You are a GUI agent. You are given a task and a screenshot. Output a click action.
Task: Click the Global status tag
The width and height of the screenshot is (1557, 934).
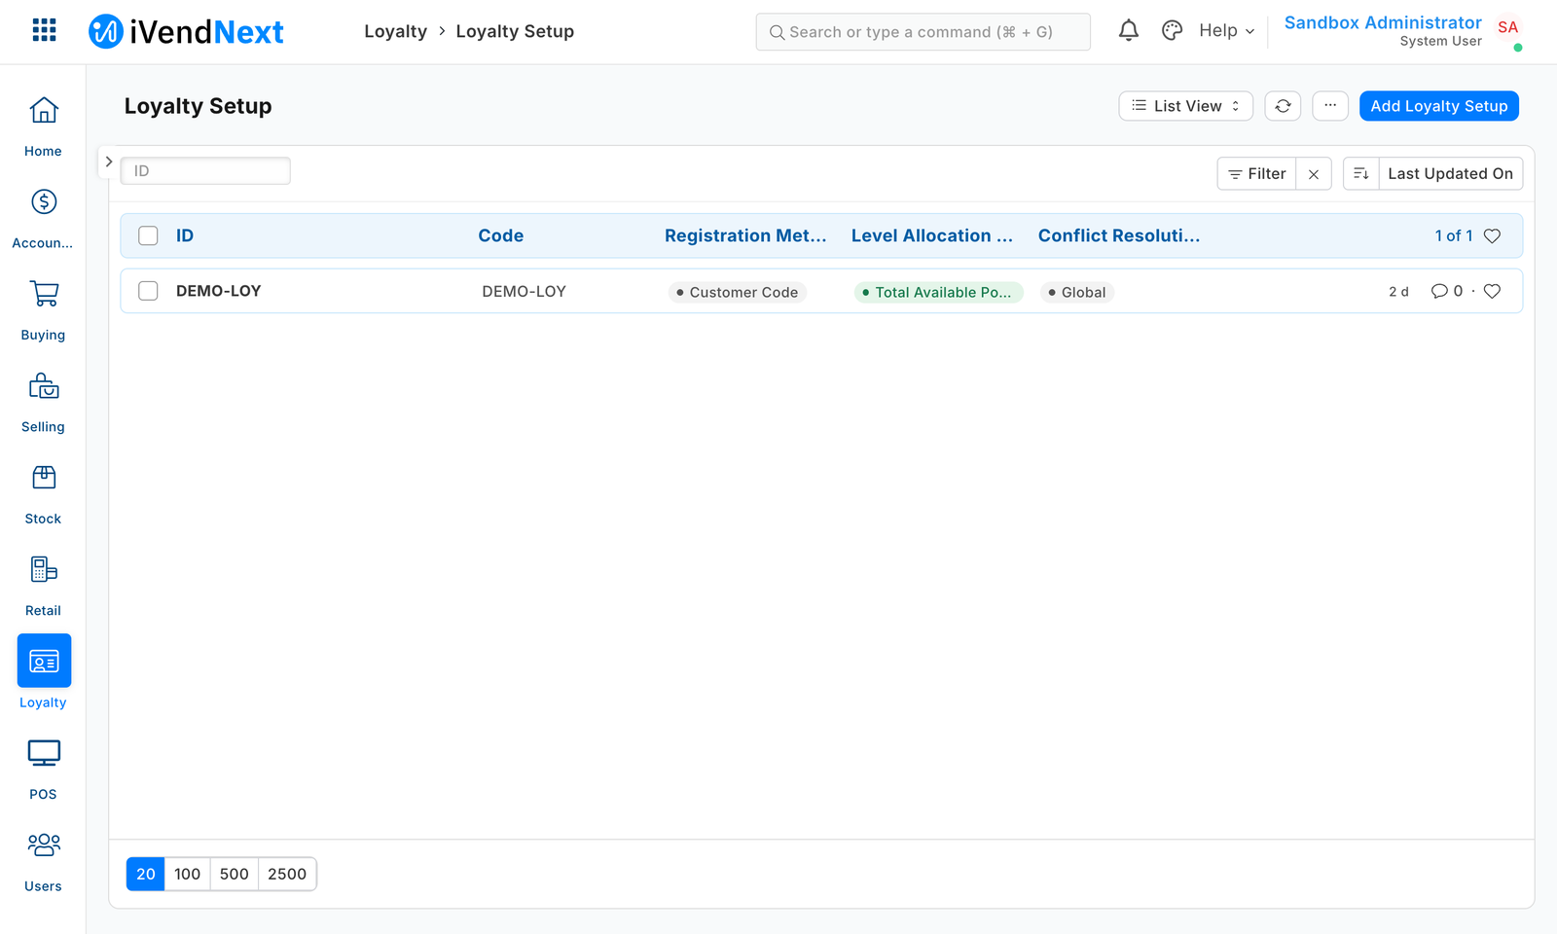(x=1077, y=292)
